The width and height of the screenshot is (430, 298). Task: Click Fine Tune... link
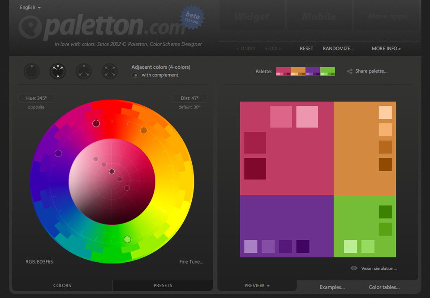[x=191, y=262]
